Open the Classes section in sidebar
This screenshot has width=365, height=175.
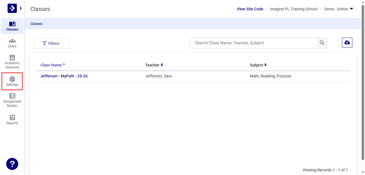pos(12,26)
